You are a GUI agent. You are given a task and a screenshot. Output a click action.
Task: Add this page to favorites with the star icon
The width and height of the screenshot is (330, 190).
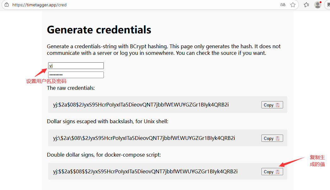(x=293, y=5)
